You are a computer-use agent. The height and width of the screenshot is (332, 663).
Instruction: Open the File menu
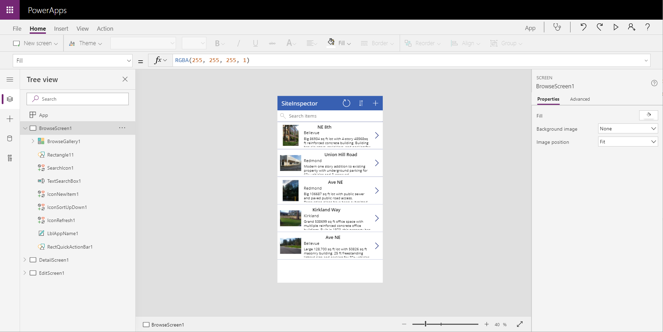pos(17,29)
